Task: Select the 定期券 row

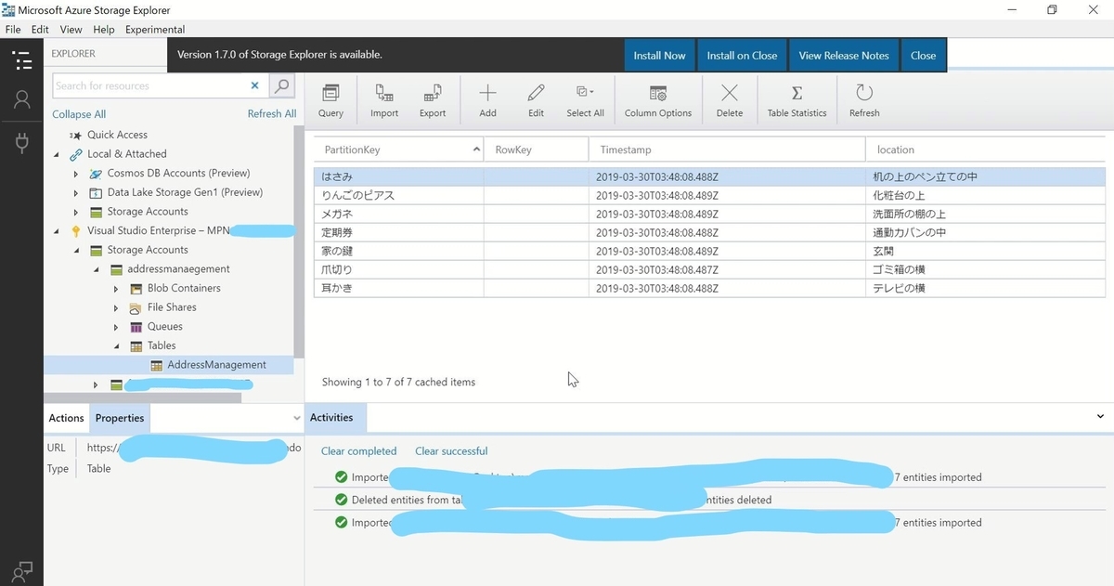Action: pos(709,232)
